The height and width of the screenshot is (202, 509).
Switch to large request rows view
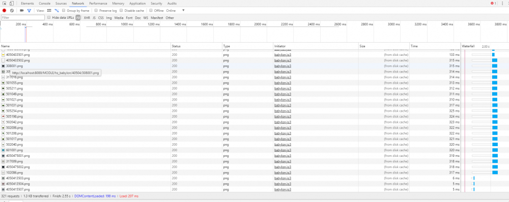click(49, 10)
